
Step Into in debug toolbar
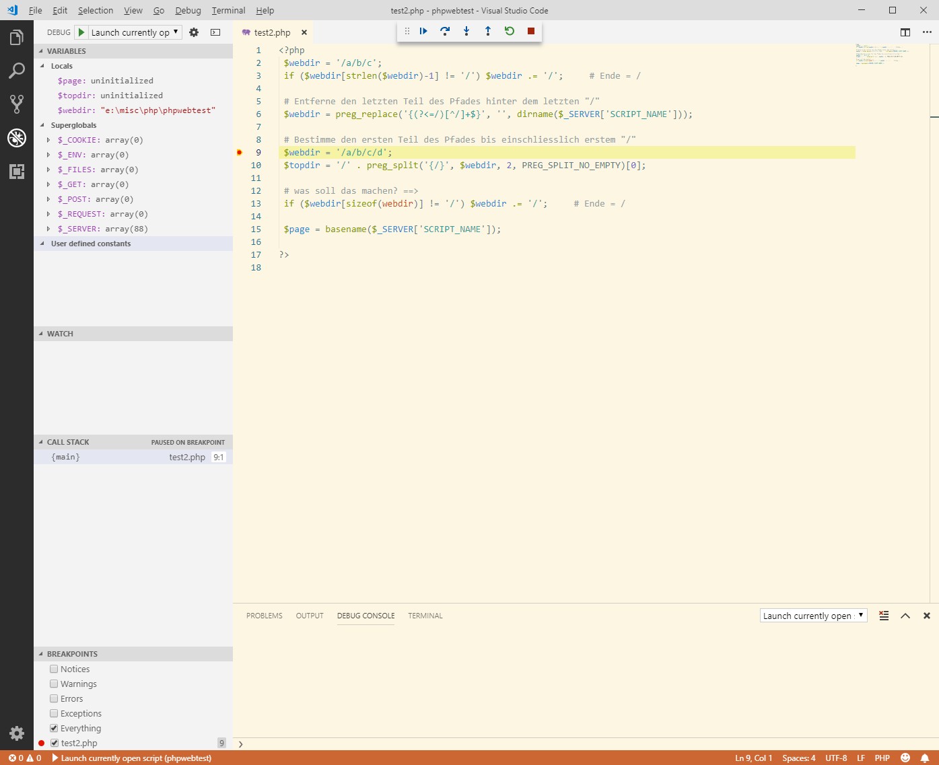click(466, 31)
